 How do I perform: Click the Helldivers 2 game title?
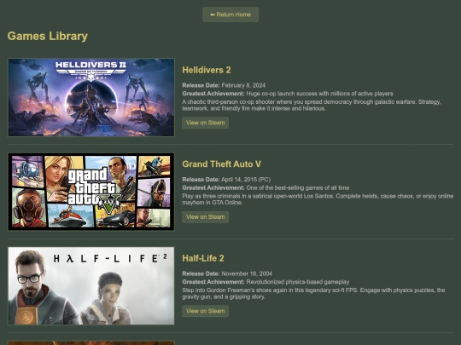tap(207, 70)
